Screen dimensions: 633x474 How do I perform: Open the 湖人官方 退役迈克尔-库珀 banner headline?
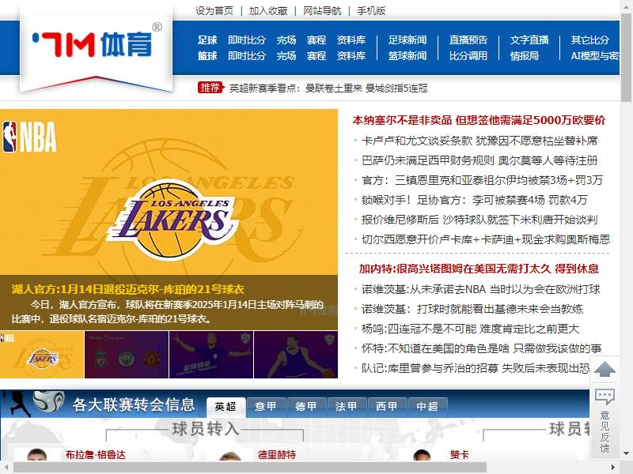(x=128, y=289)
